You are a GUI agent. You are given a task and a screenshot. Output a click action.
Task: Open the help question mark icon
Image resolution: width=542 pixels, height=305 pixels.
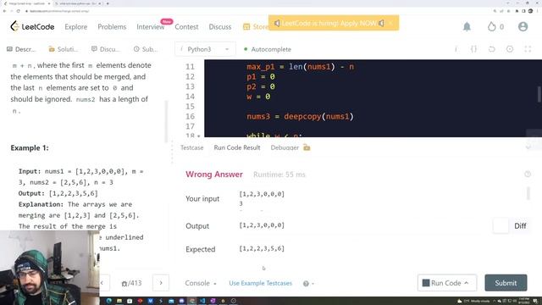pos(306,284)
